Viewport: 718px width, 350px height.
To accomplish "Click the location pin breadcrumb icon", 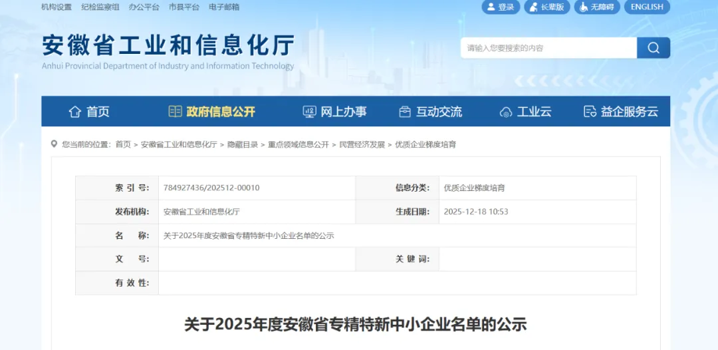I will click(x=55, y=144).
